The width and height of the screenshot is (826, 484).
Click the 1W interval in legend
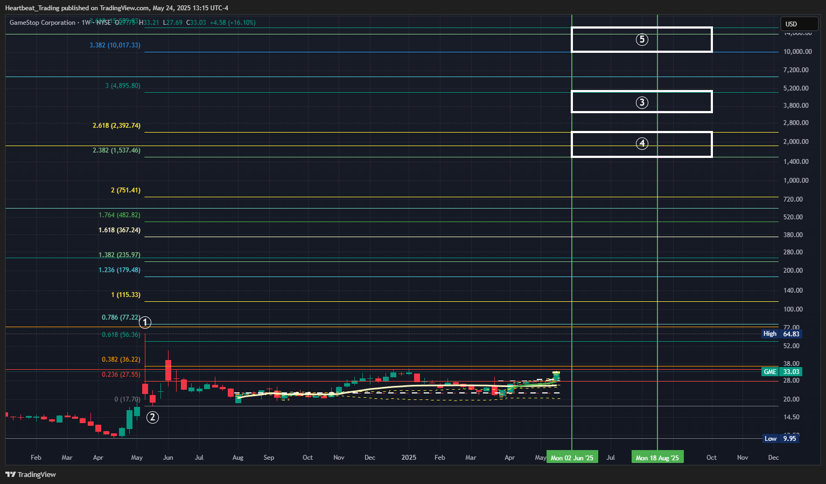click(86, 23)
